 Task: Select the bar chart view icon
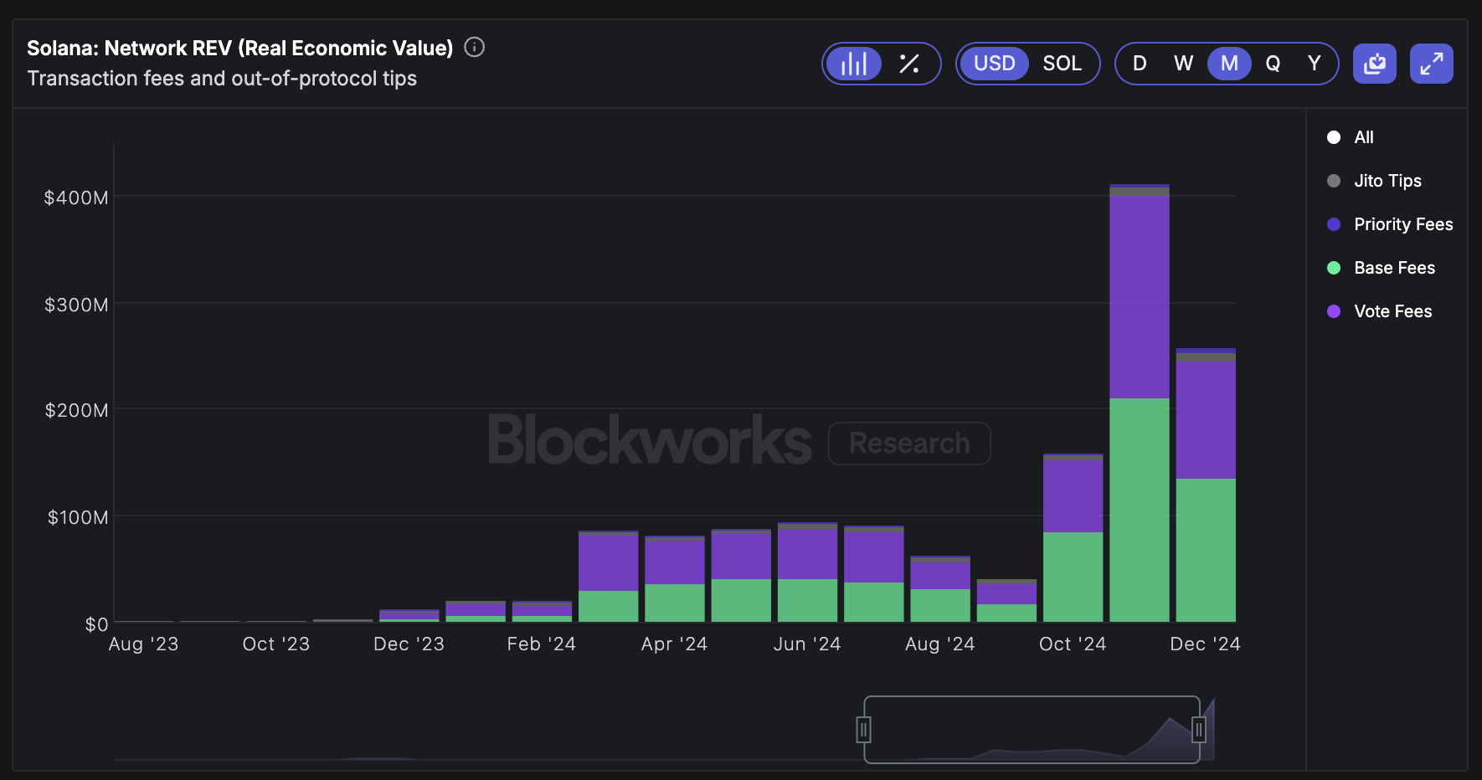coord(854,63)
